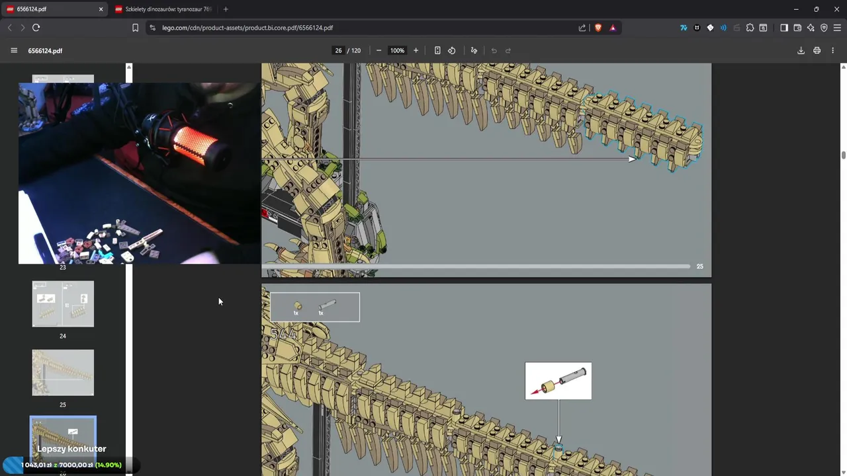Zoom in with the plus button

click(416, 50)
